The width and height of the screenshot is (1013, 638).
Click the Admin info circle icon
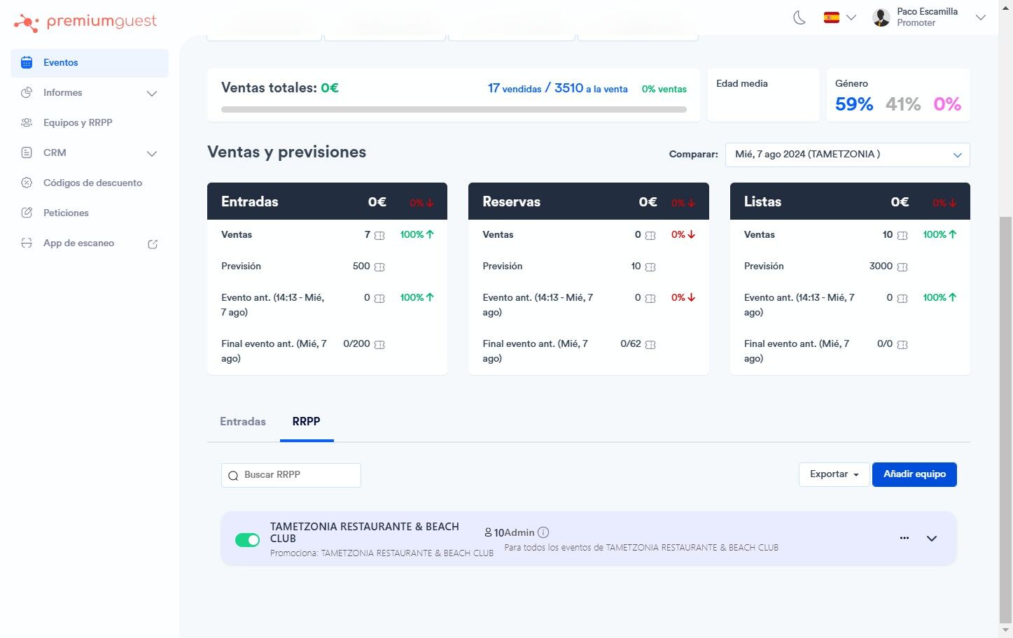[543, 532]
